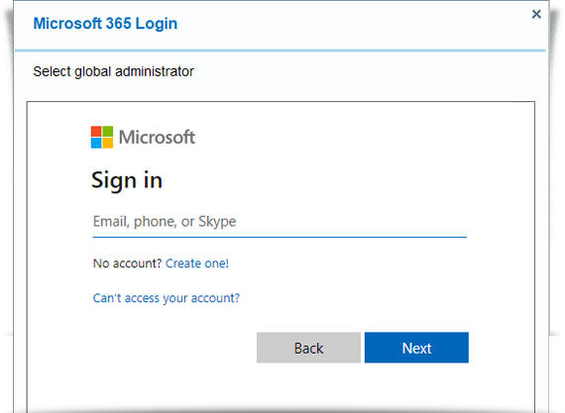Open Can't access your account? link
The height and width of the screenshot is (413, 565).
pyautogui.click(x=167, y=298)
